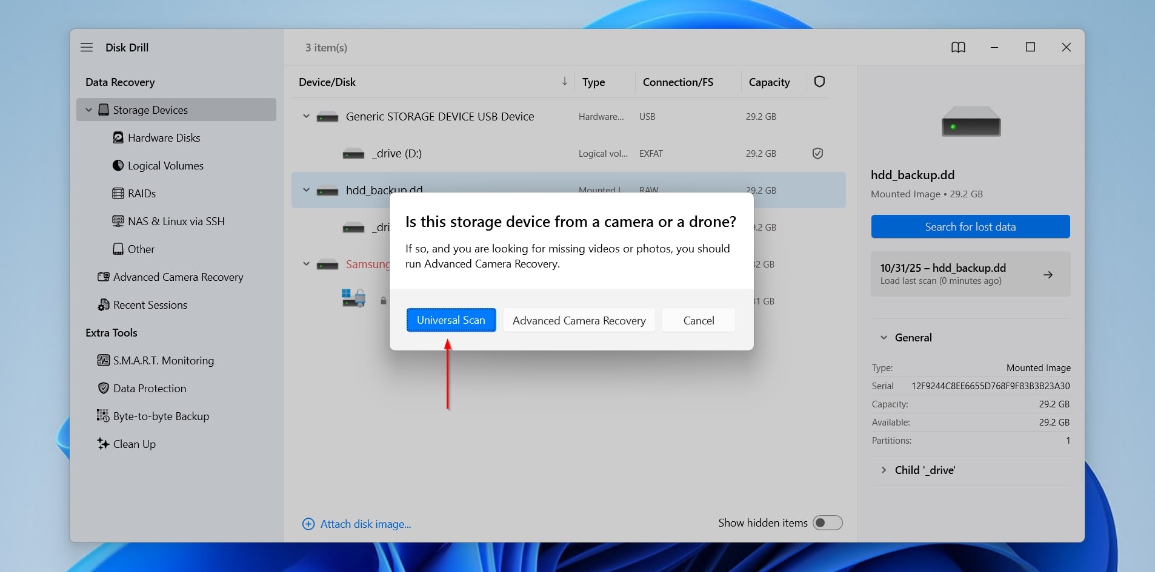
Task: Click the shield icon in the column header
Action: pos(819,82)
